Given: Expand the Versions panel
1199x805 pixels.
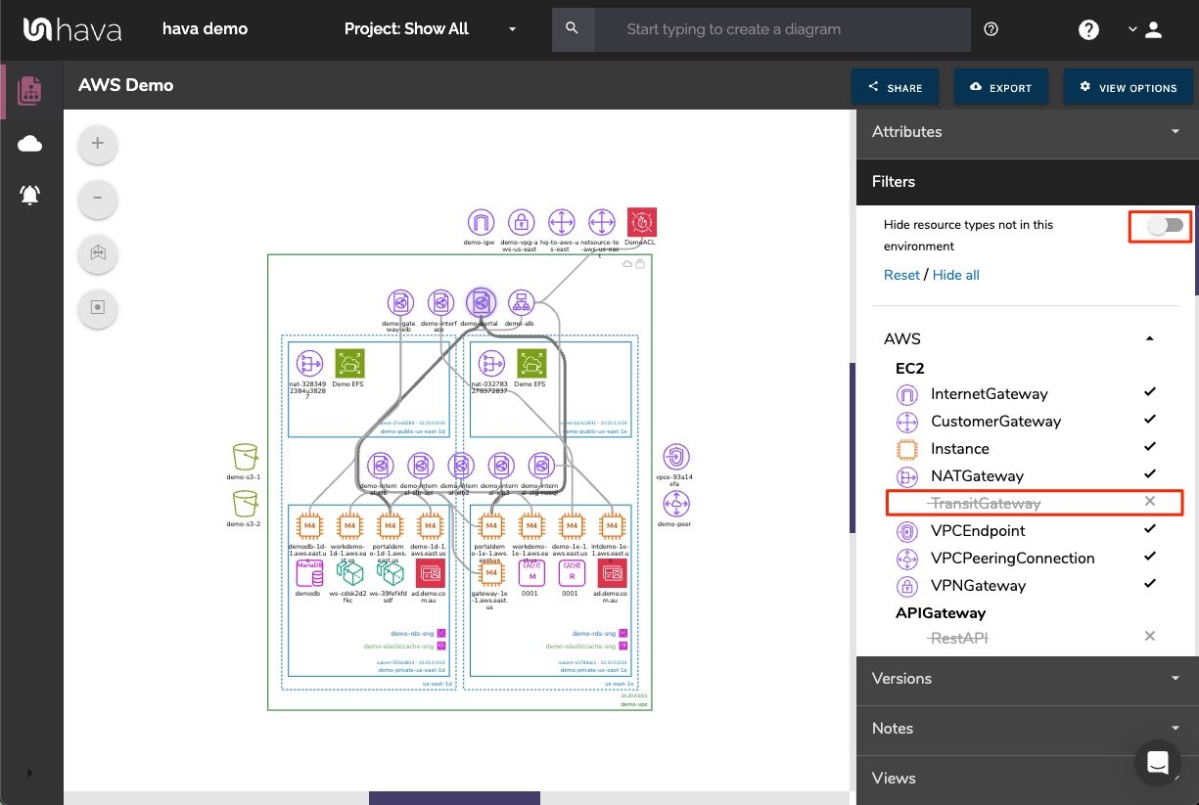Looking at the screenshot, I should point(1025,679).
